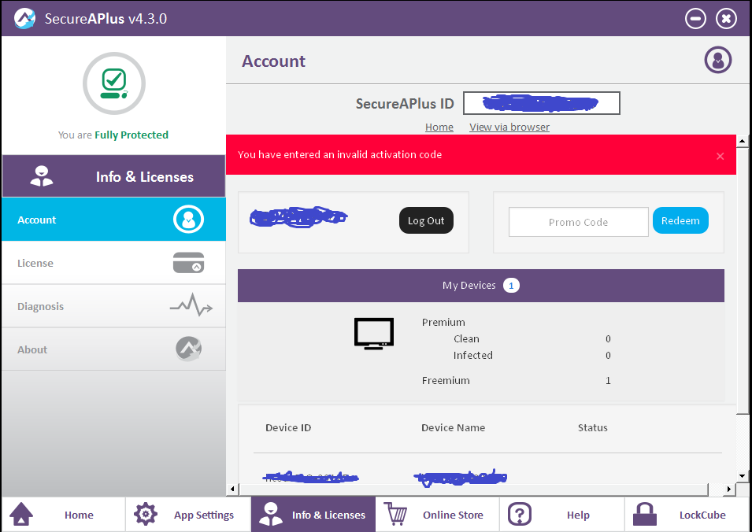Screen dimensions: 752x532
Task: Open the Account section in sidebar
Action: point(113,220)
